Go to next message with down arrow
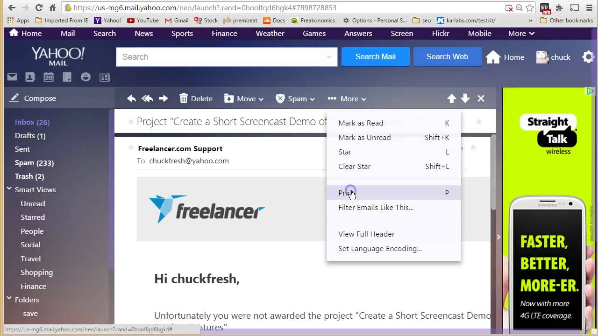 (x=465, y=98)
